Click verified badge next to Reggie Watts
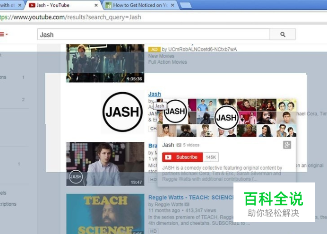Image resolution: width=327 pixels, height=234 pixels. 187,204
